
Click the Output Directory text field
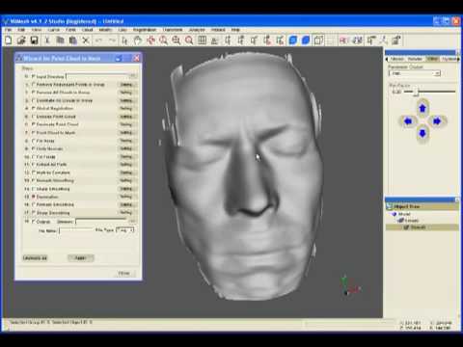point(101,221)
